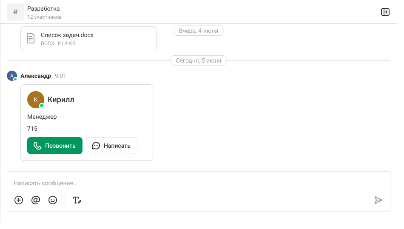Click the name Кирилл in contact card

pyautogui.click(x=61, y=100)
